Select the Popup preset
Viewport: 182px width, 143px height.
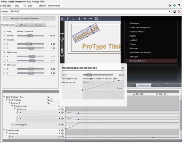(132, 44)
